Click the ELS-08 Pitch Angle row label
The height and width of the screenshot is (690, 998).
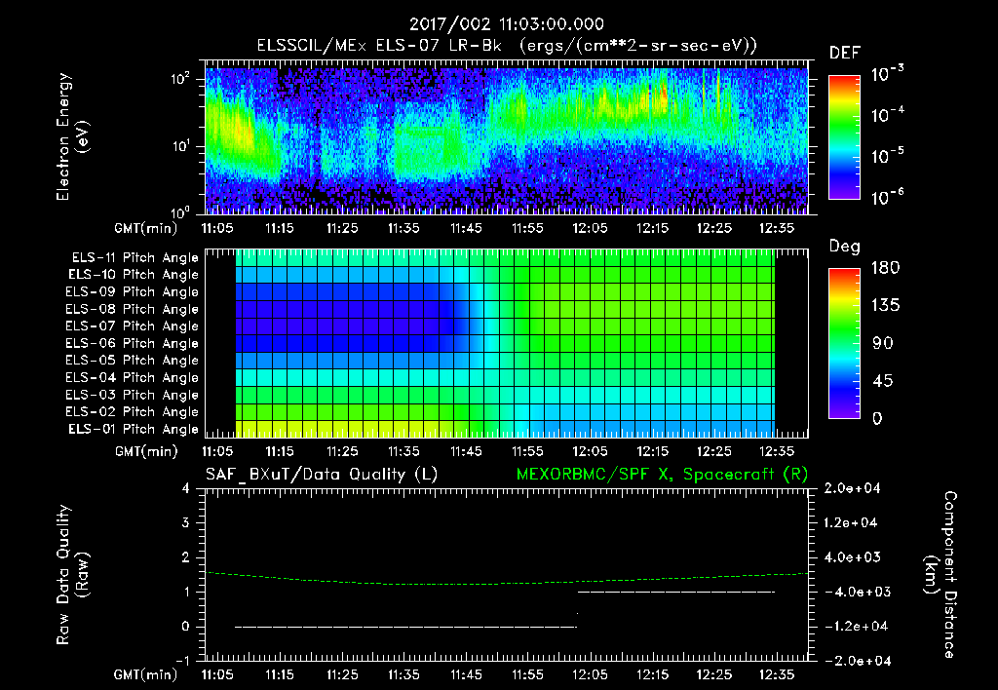click(133, 309)
